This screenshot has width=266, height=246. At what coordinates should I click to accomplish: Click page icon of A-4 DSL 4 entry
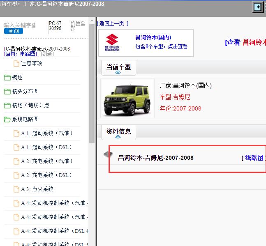16,231
